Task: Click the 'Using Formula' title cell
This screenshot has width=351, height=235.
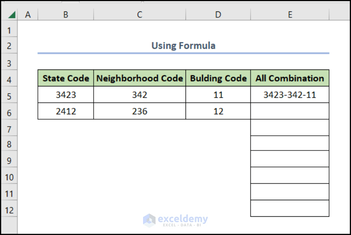Action: [x=183, y=46]
